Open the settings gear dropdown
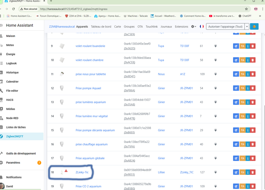 (x=193, y=27)
